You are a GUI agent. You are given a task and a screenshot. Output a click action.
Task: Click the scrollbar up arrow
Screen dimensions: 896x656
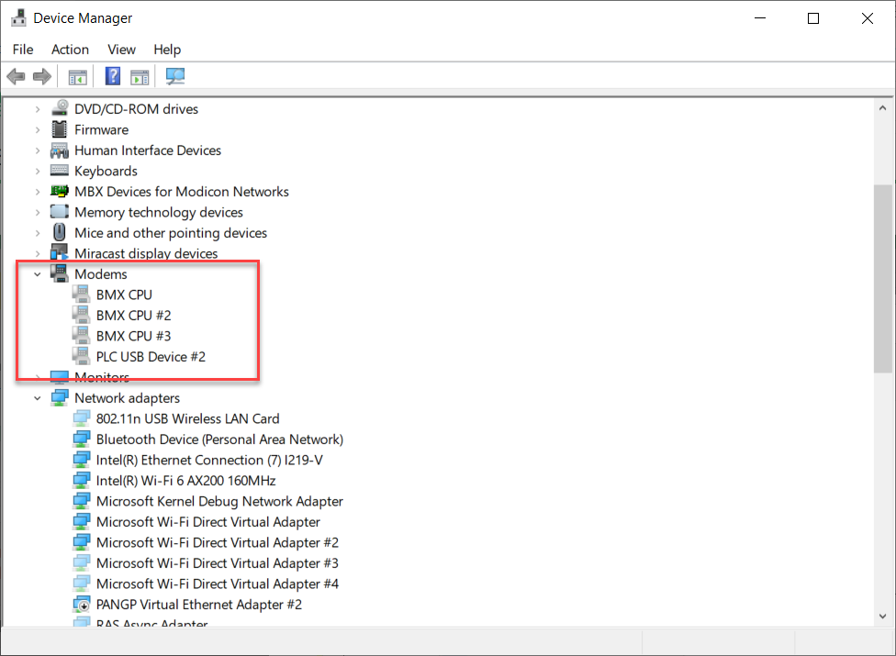[883, 107]
